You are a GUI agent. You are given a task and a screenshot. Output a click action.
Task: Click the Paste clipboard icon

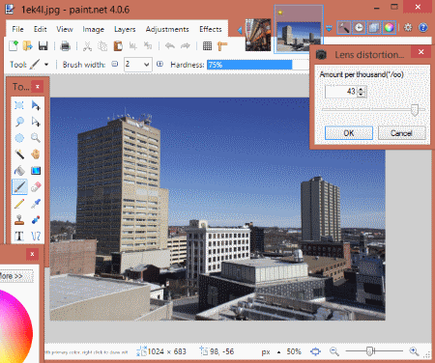[118, 45]
